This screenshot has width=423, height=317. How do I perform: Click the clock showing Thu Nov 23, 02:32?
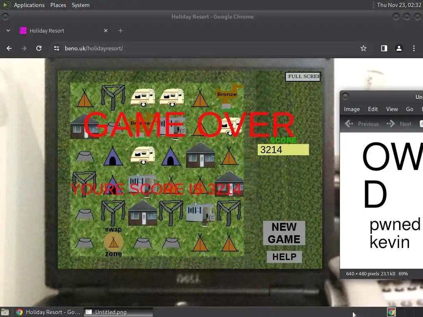[x=399, y=5]
